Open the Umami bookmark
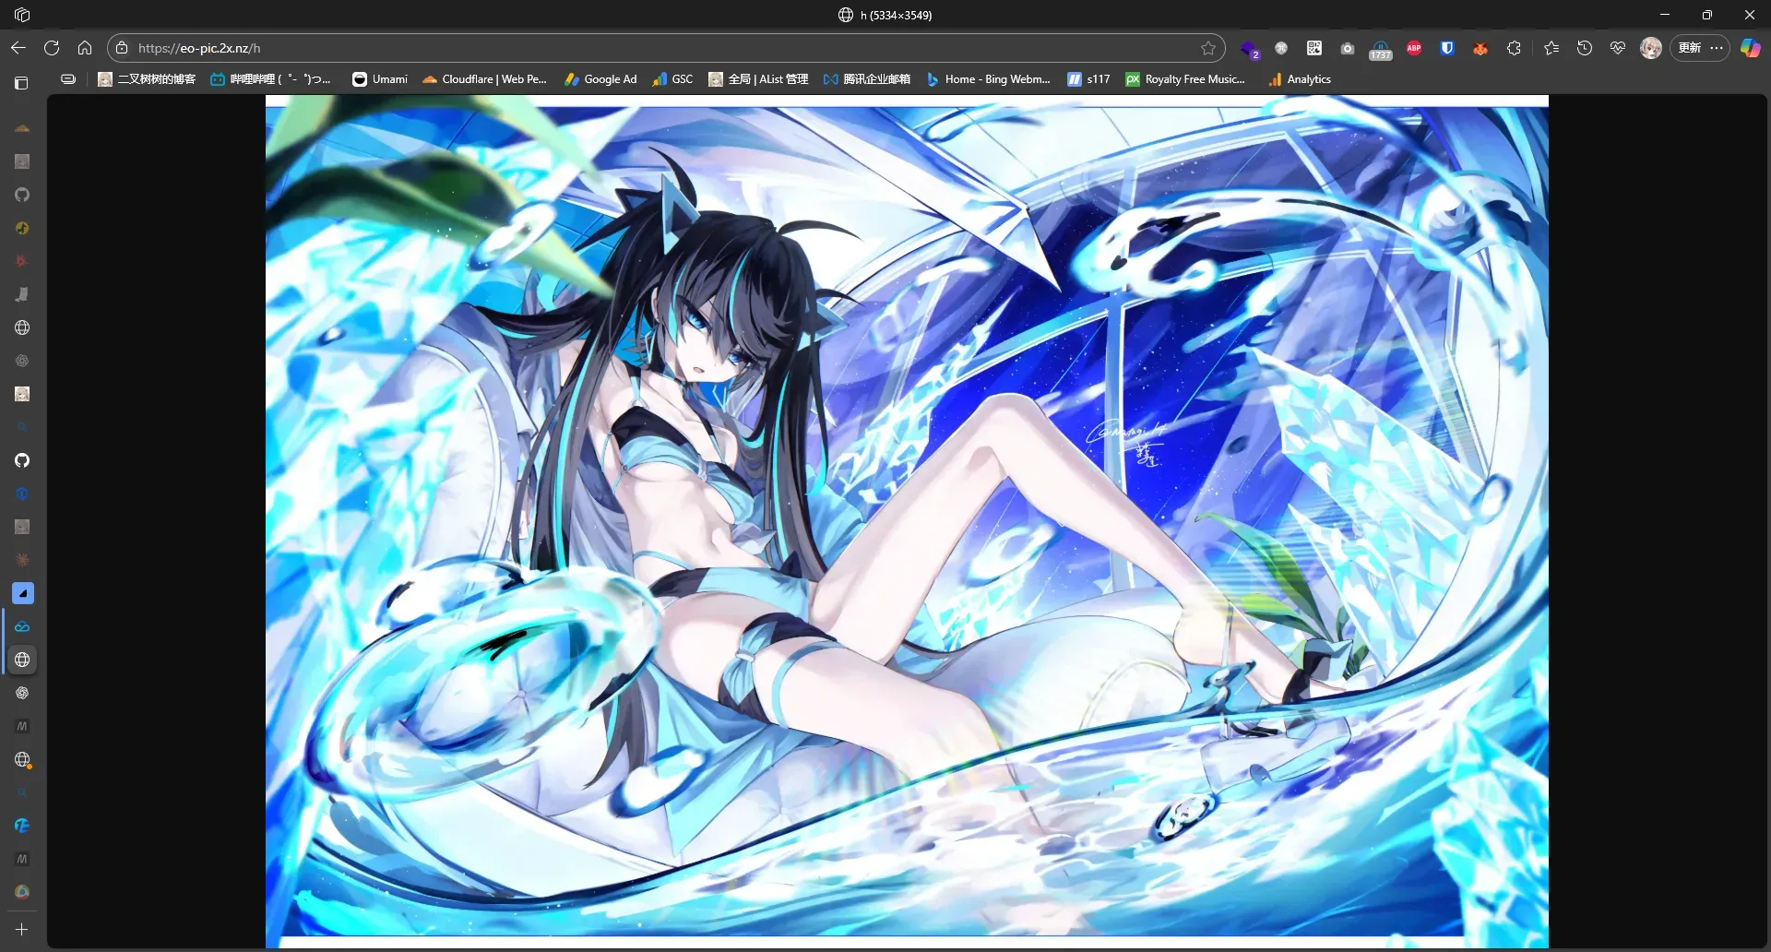Viewport: 1771px width, 952px height. coord(380,79)
